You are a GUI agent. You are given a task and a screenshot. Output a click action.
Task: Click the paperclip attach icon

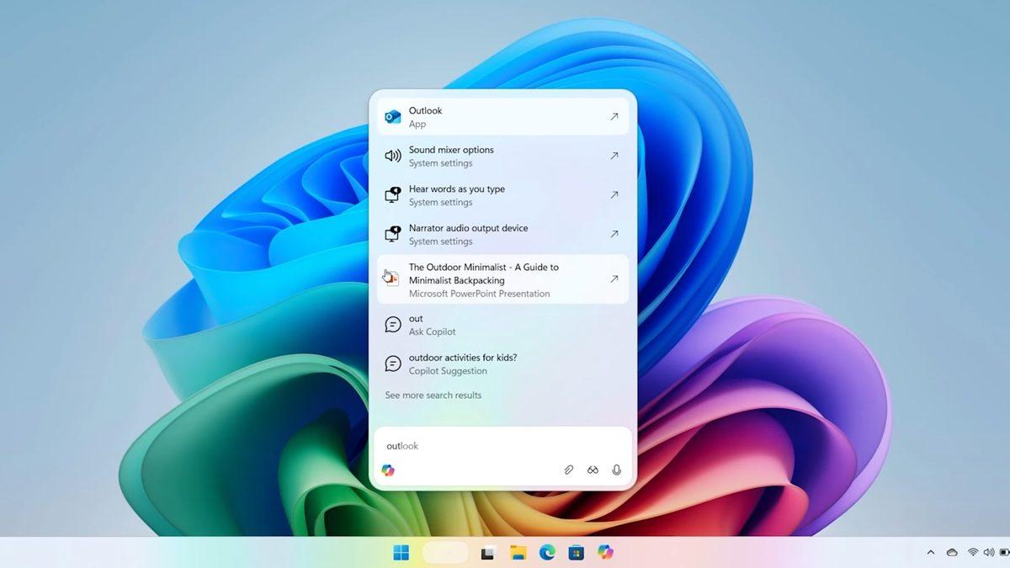click(569, 470)
